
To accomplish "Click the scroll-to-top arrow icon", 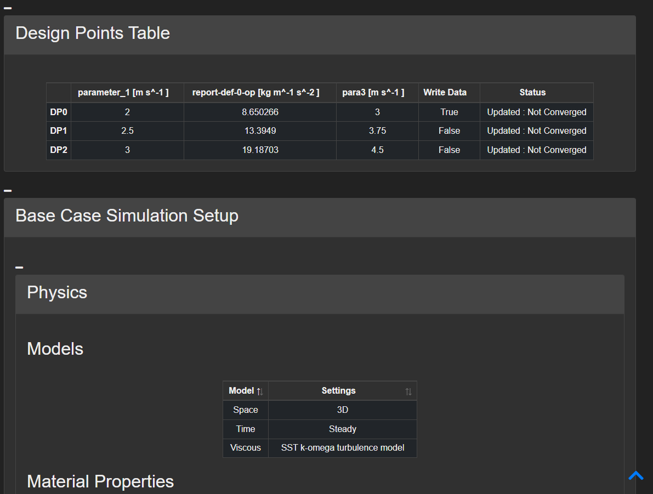I will pyautogui.click(x=636, y=476).
